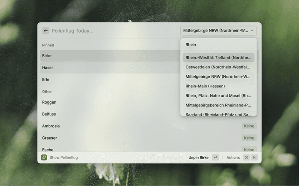Select Rhein.-Westfäl. Tiefland region option
Screen dimensions: 299x186
pos(218,58)
